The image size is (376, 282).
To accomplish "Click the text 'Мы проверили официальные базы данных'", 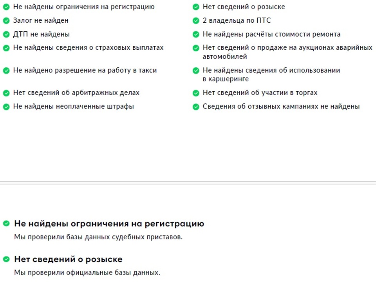I will [x=87, y=273].
